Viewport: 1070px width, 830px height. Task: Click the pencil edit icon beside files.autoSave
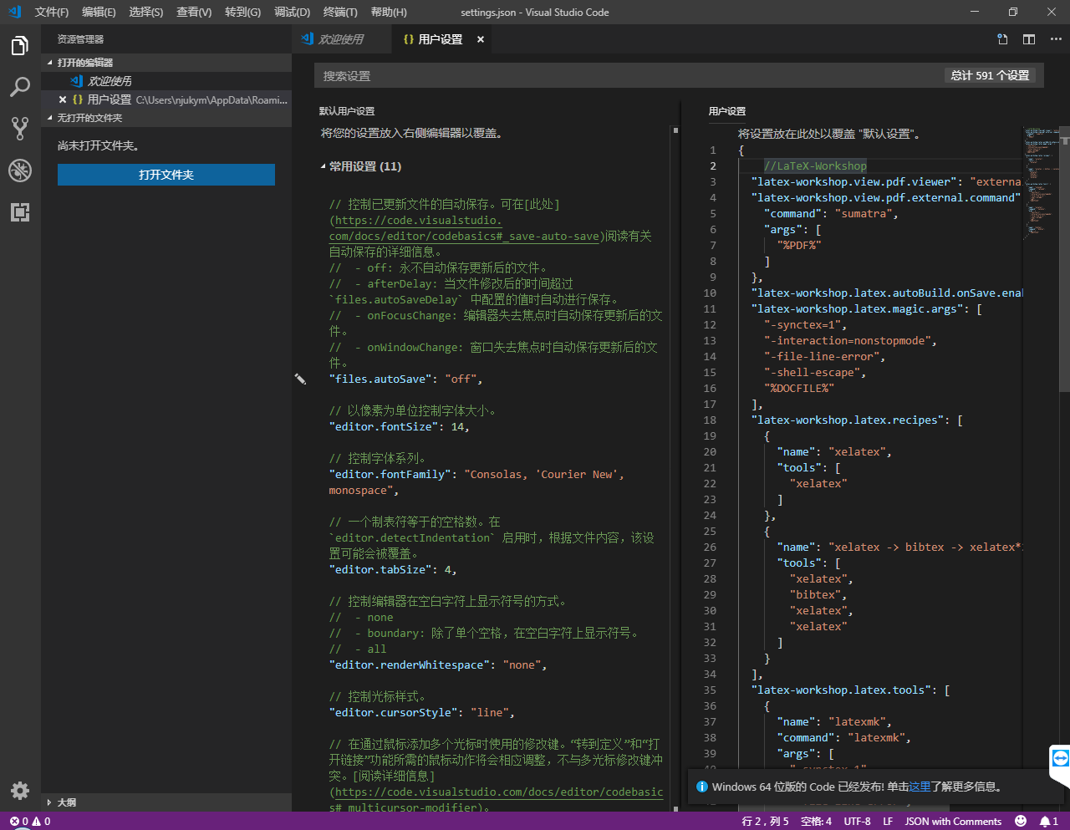300,379
